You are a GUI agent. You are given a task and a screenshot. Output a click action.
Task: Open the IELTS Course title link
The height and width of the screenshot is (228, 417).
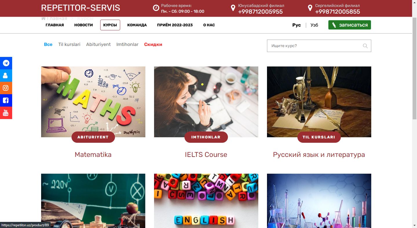(206, 155)
